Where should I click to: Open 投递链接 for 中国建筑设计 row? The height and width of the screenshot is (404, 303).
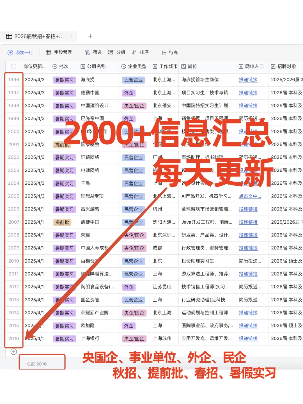coord(248,105)
